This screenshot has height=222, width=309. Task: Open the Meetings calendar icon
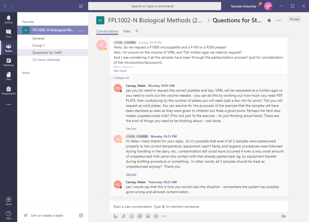(8, 62)
